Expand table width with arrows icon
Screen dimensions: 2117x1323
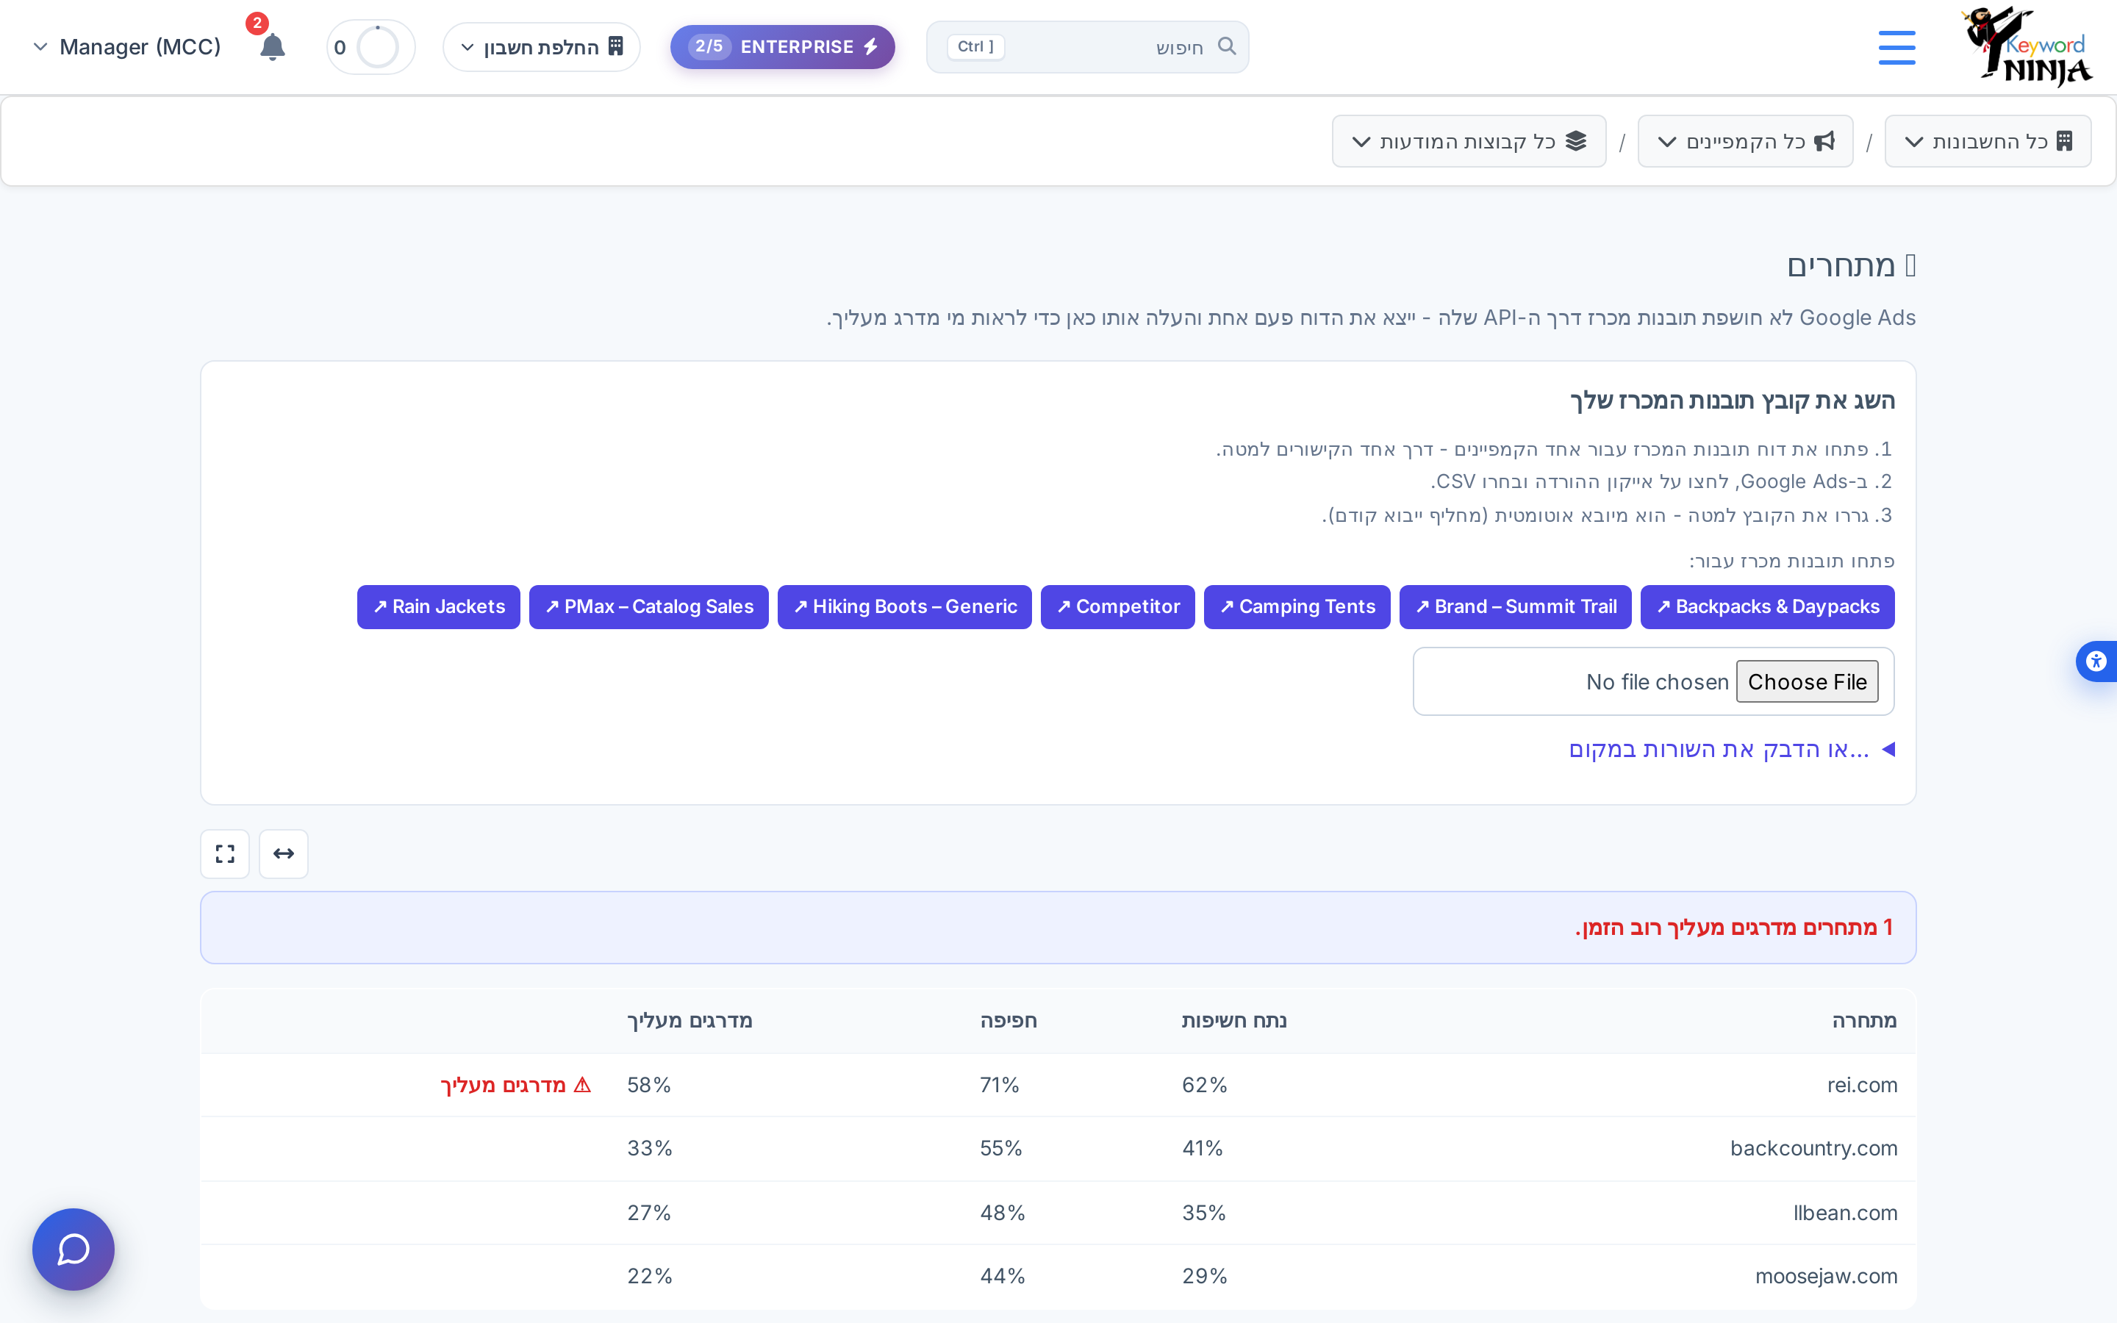[x=284, y=853]
